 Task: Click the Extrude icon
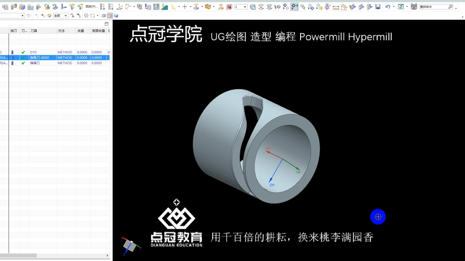[196, 7]
